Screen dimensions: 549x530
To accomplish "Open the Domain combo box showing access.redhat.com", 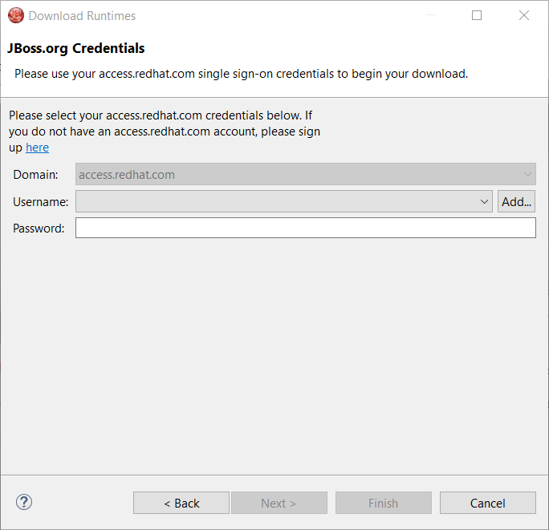I will (x=297, y=174).
